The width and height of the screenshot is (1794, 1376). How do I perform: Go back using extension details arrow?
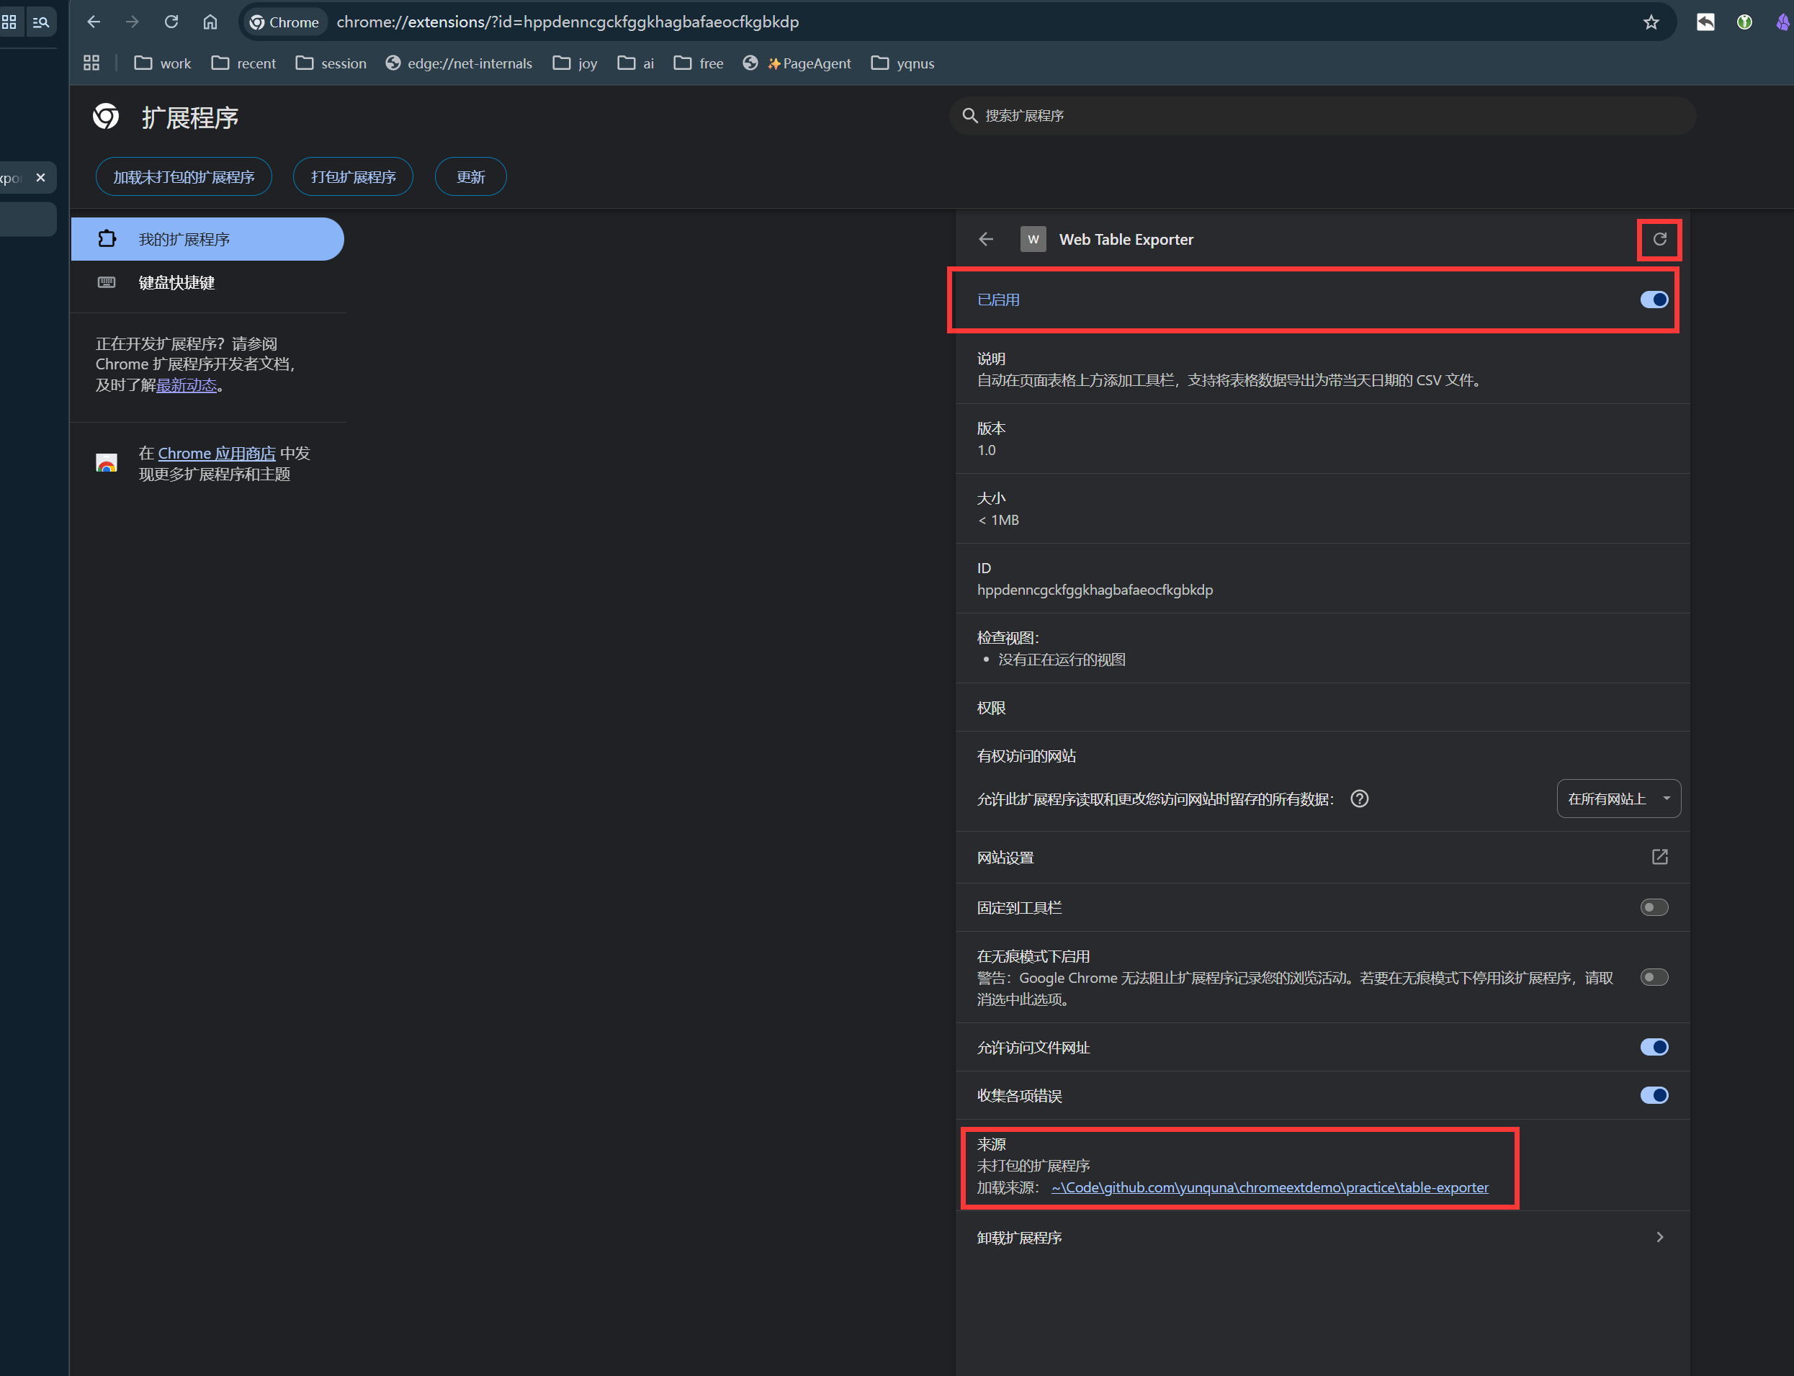pos(985,239)
